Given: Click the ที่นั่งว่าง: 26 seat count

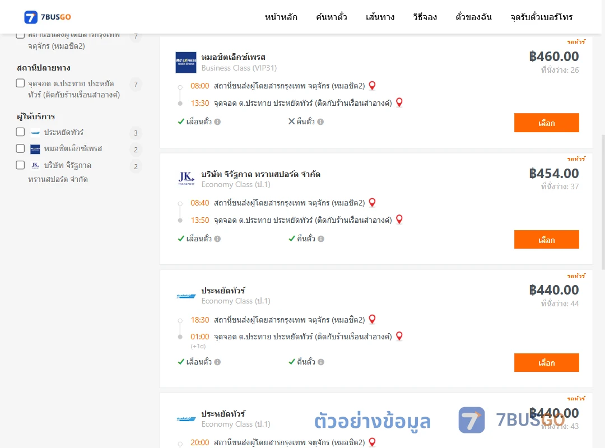Looking at the screenshot, I should 560,70.
